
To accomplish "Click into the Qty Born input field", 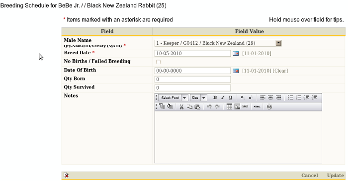I will click(193, 79).
